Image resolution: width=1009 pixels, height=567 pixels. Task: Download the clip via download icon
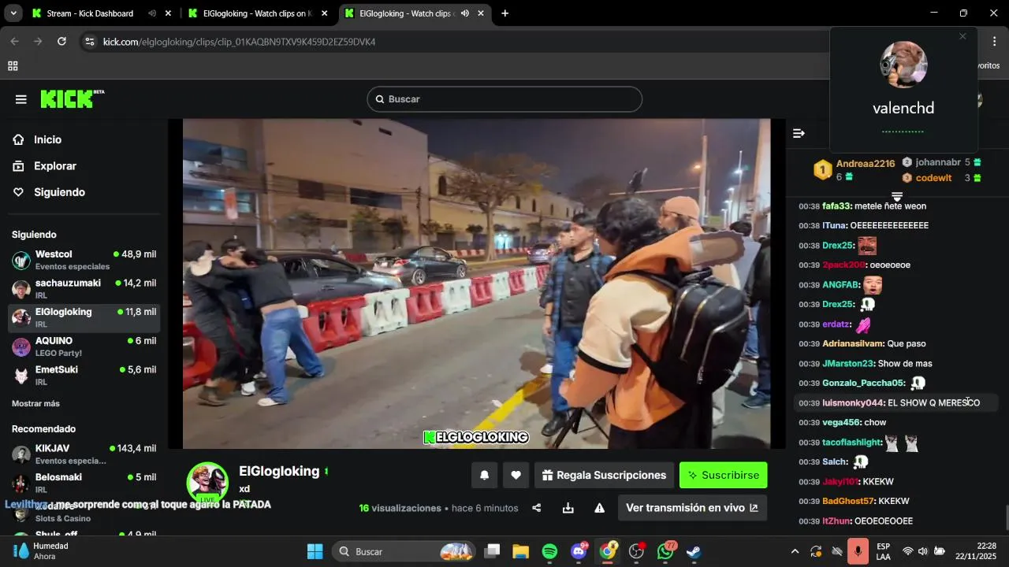click(568, 508)
